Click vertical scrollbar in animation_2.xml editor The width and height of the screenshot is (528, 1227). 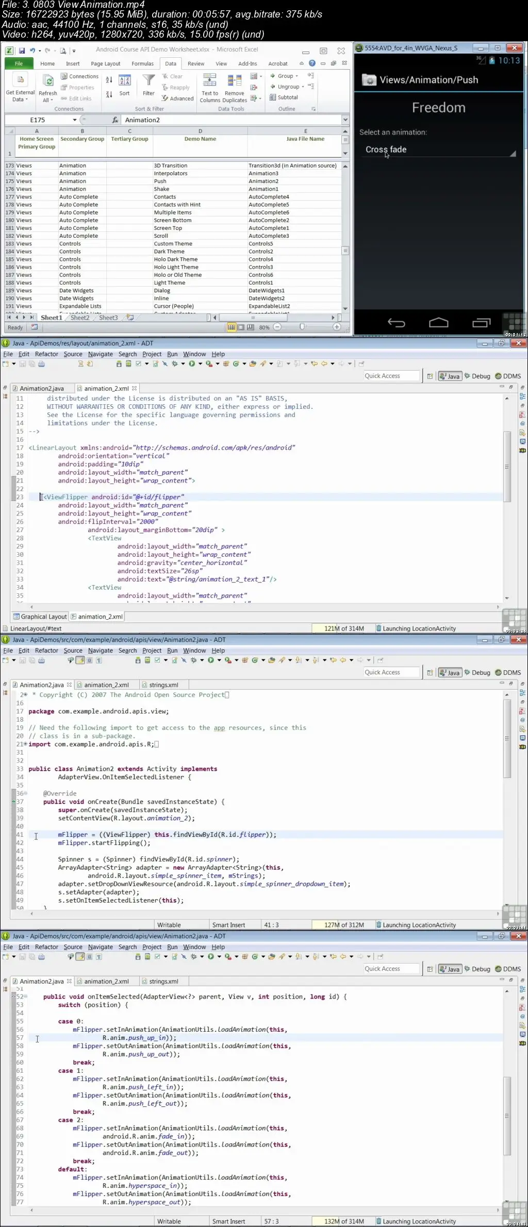(507, 467)
